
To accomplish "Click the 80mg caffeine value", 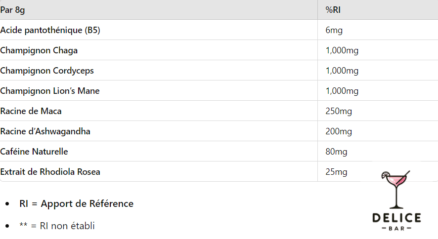I will 336,152.
